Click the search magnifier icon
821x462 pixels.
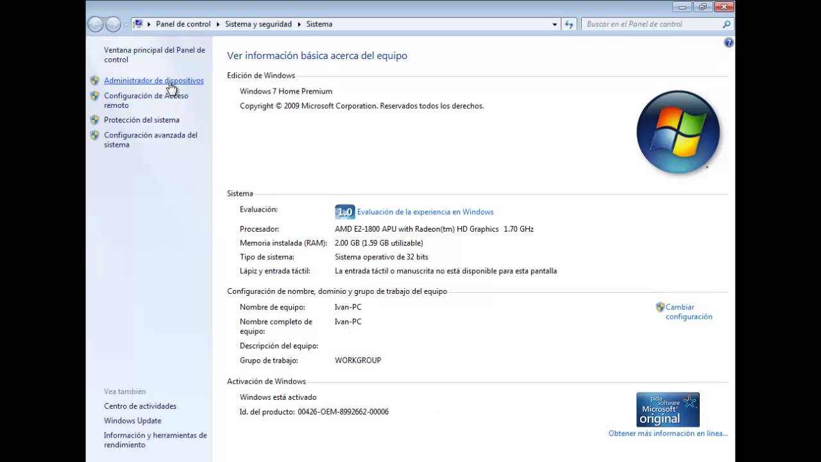(x=727, y=24)
